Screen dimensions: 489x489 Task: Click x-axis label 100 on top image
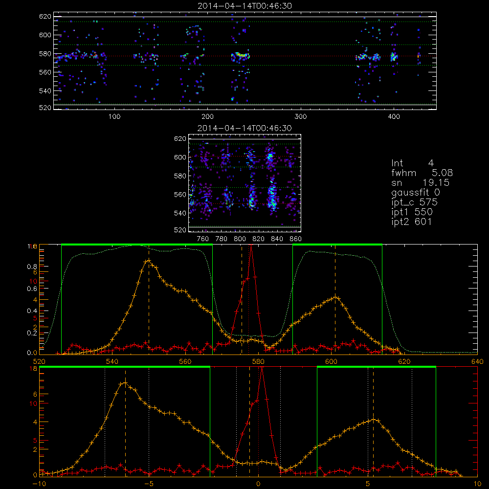(x=114, y=117)
